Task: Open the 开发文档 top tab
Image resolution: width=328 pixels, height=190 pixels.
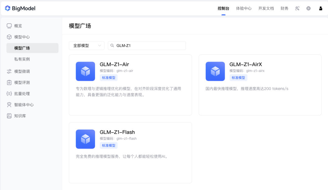Action: [x=266, y=8]
